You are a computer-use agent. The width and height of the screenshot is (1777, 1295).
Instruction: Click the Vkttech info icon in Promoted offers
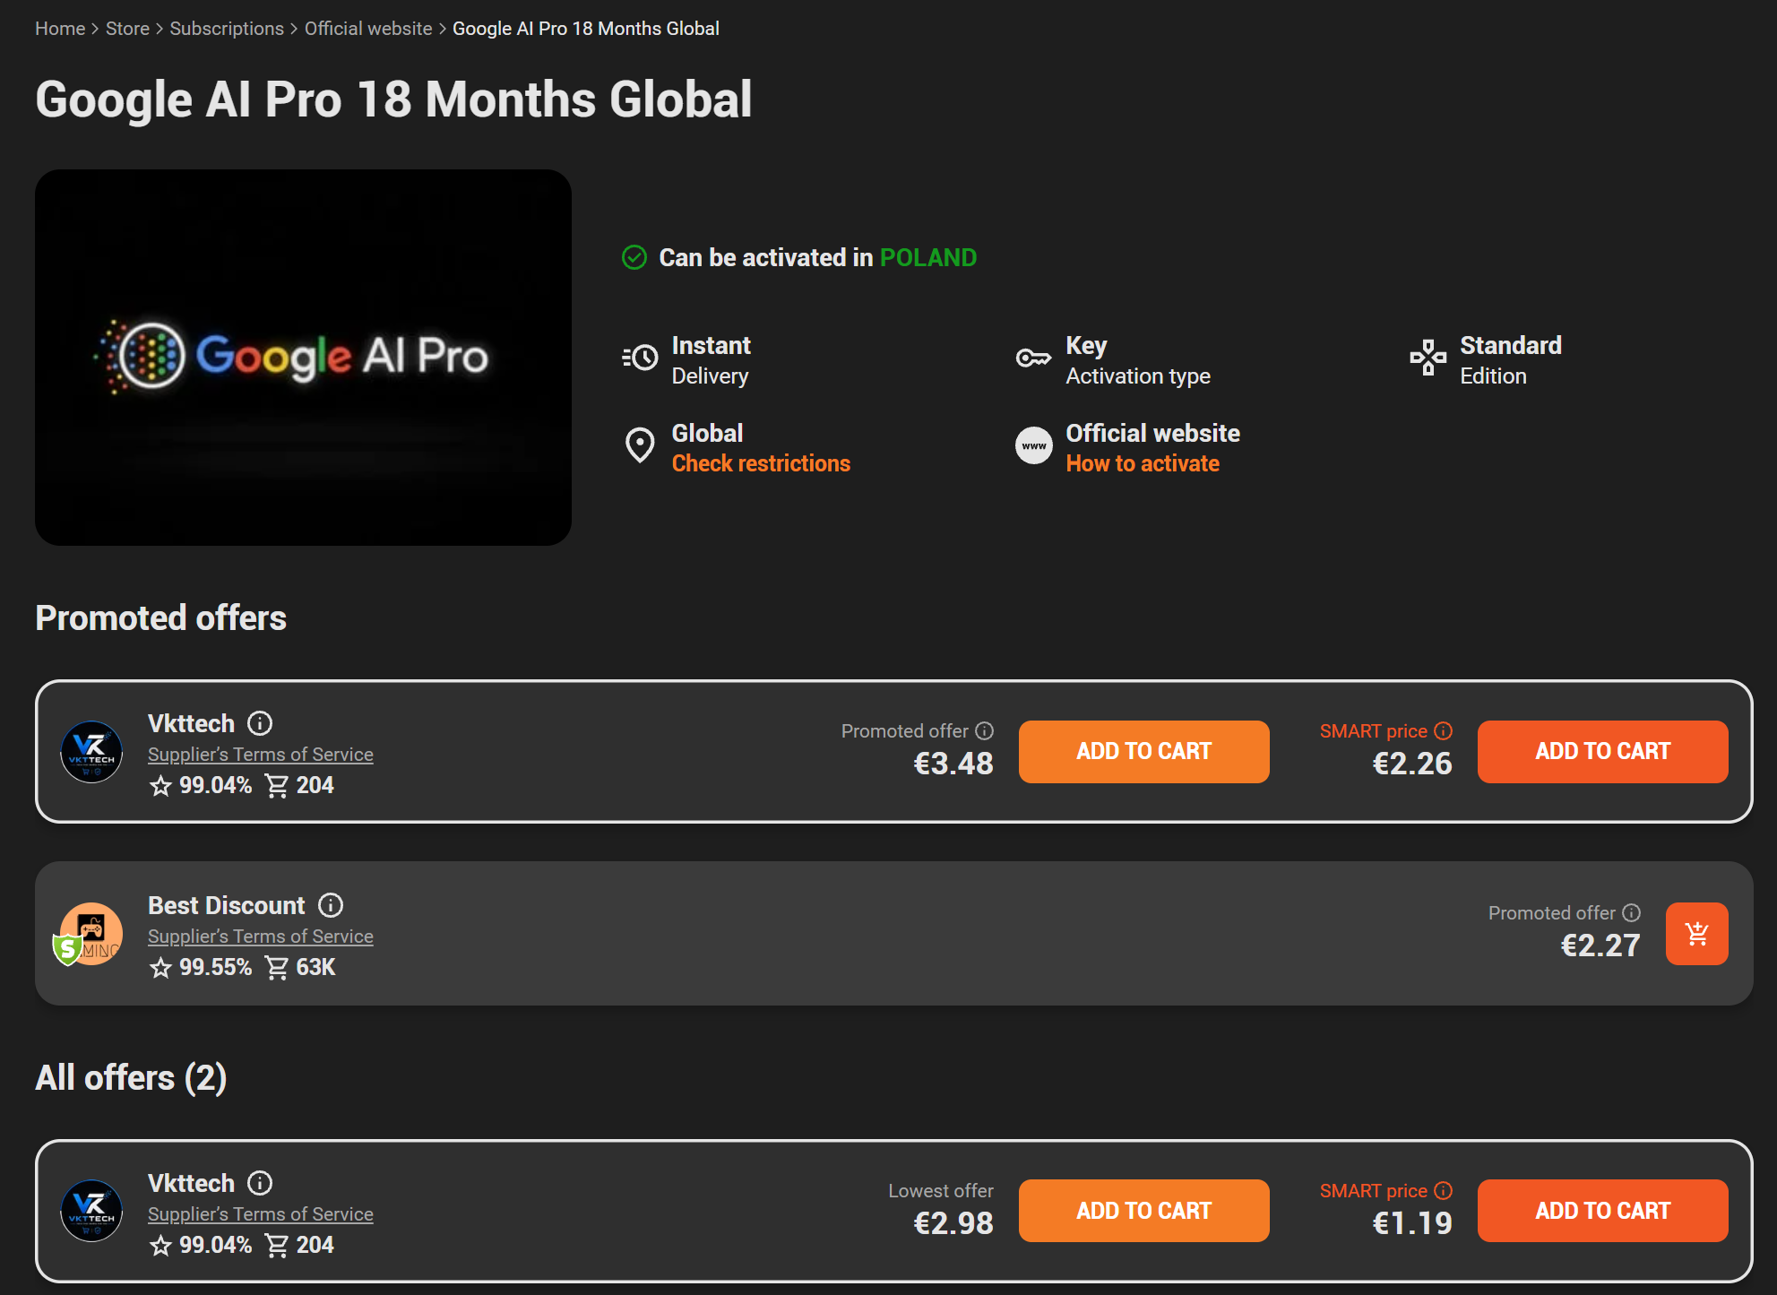click(x=260, y=723)
